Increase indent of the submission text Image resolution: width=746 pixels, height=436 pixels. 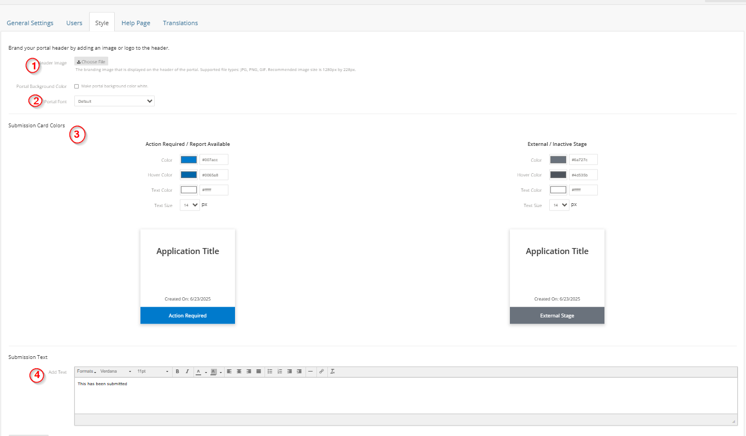pos(299,372)
